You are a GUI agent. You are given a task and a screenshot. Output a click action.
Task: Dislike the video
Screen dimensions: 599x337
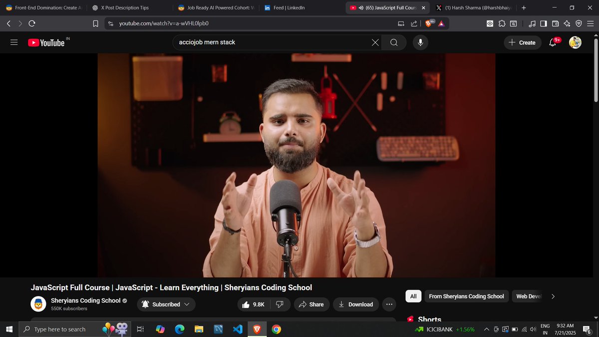click(x=280, y=304)
